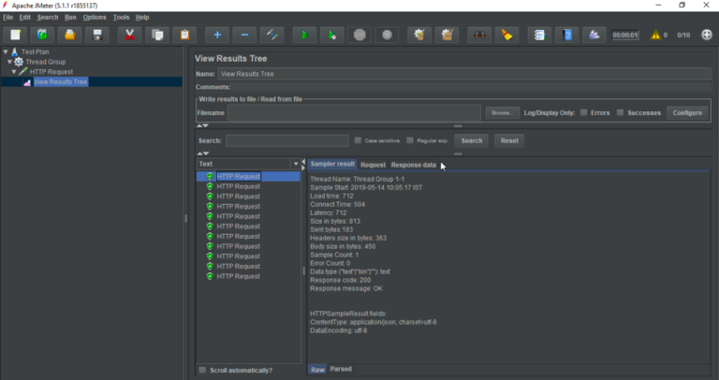Click the Paste clipboard icon
Image resolution: width=719 pixels, height=380 pixels.
click(184, 35)
